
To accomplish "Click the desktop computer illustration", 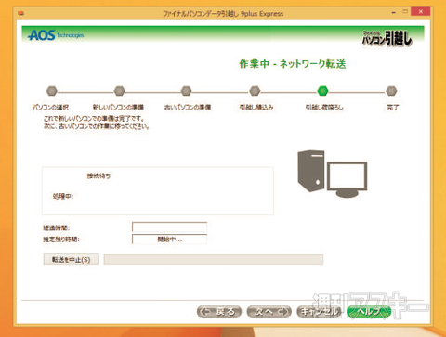I will pyautogui.click(x=333, y=174).
